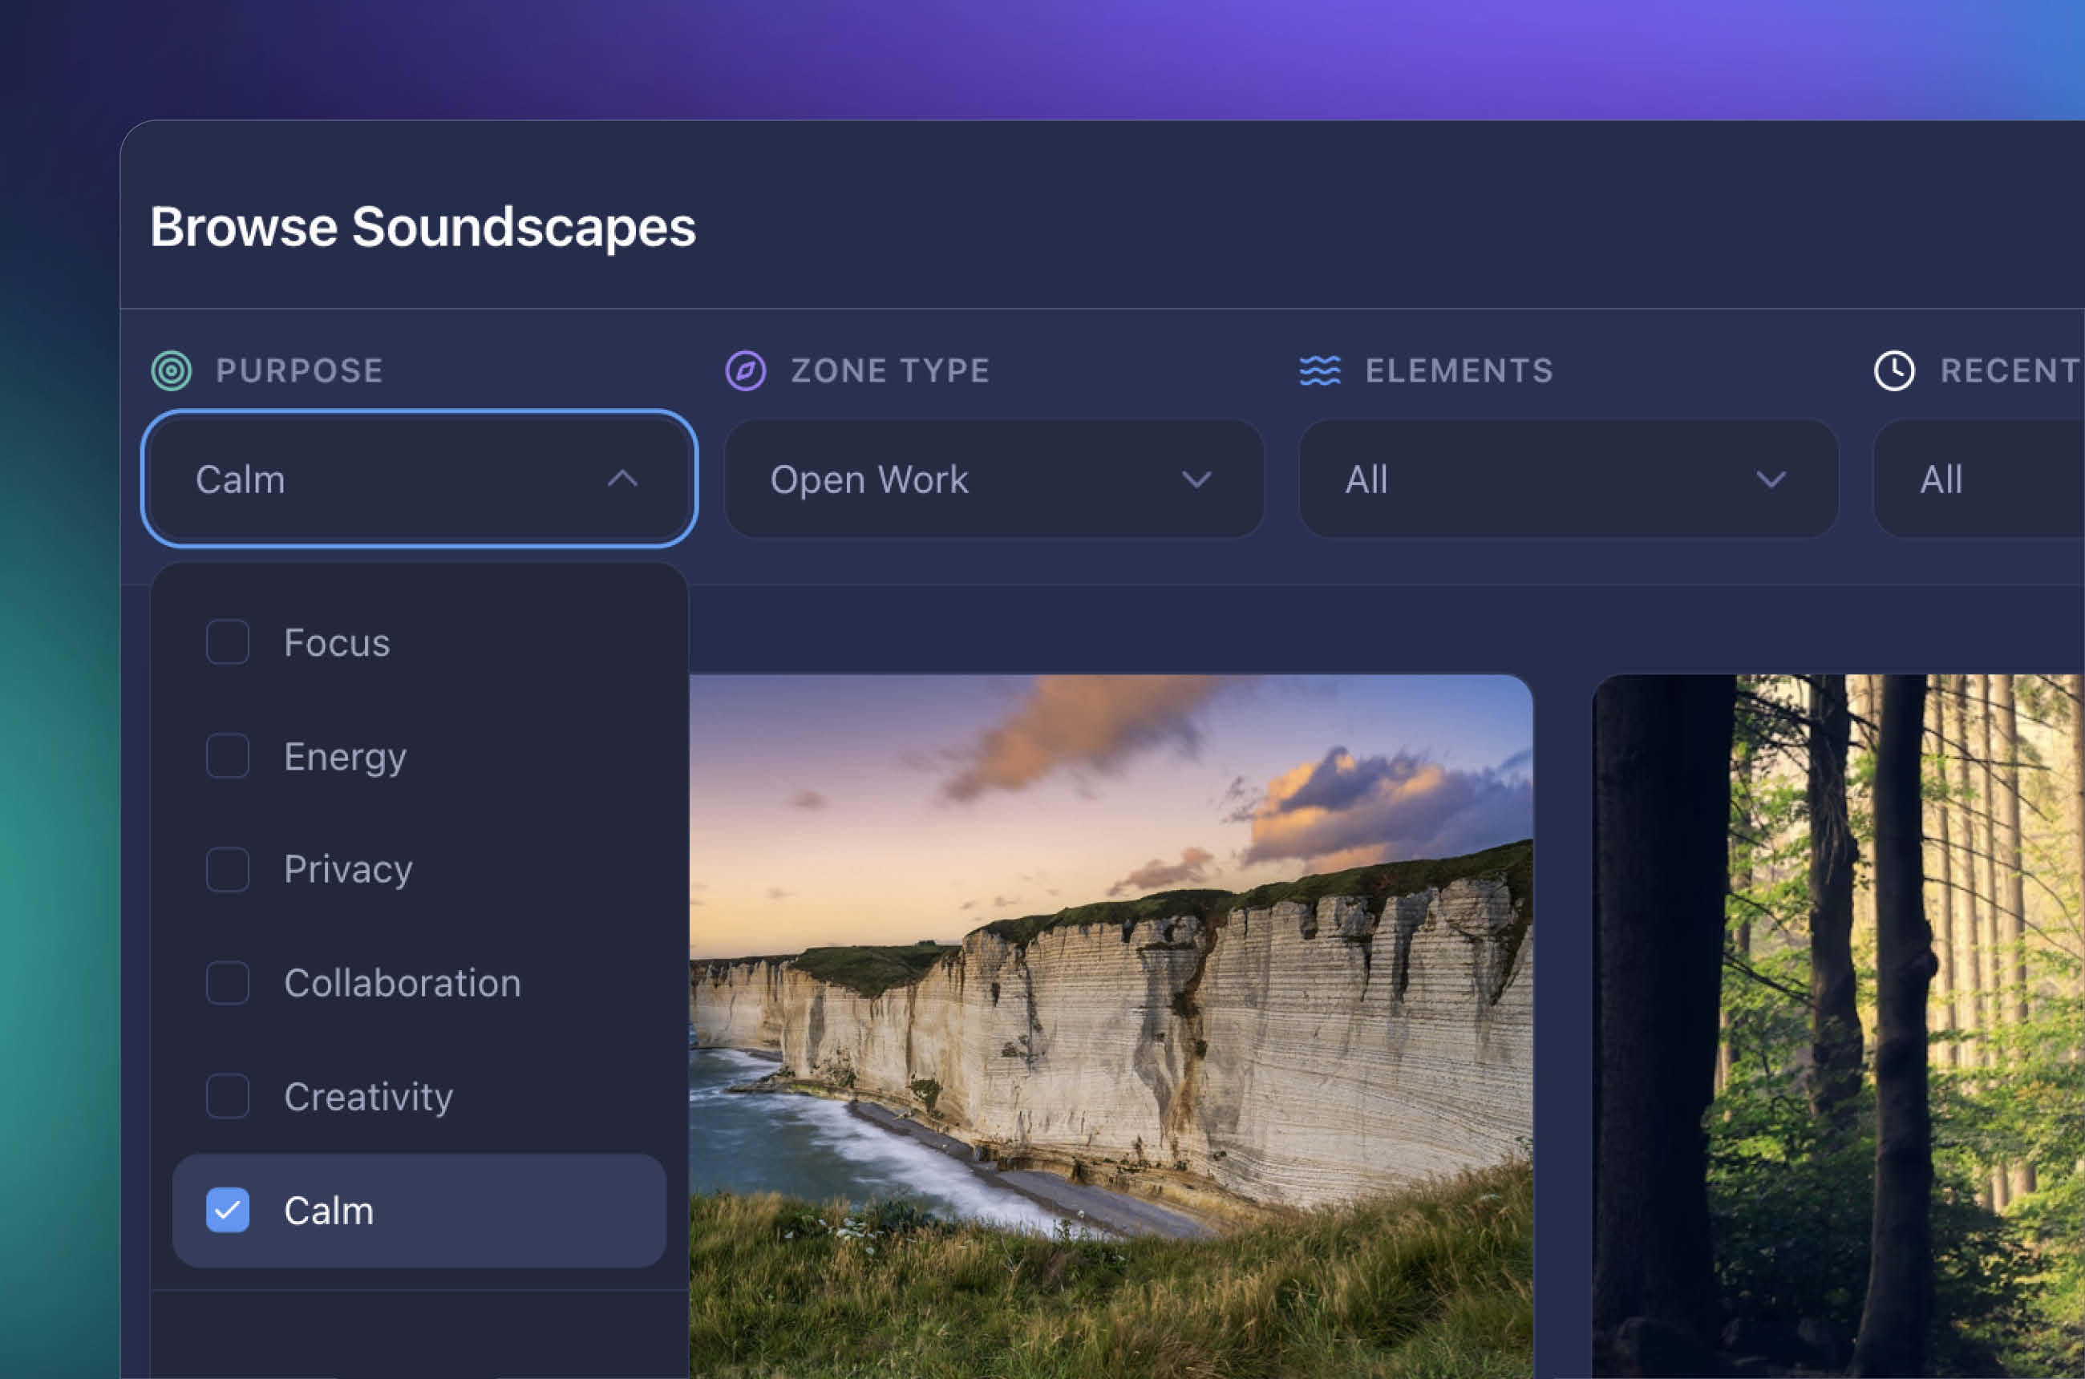Screen dimensions: 2085x1379
Task: Click the Browse Soundscapes heading
Action: click(423, 227)
